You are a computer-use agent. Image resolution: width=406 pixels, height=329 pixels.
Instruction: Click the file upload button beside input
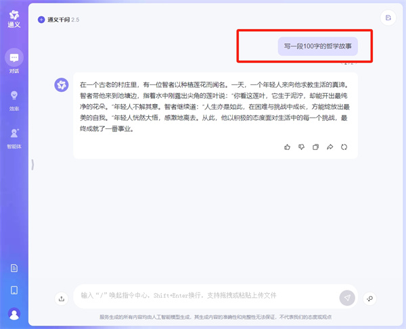[x=62, y=298]
